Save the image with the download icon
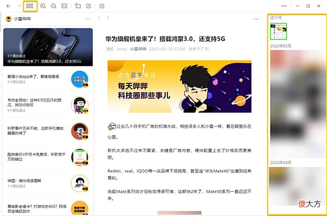The image size is (327, 216). (102, 6)
